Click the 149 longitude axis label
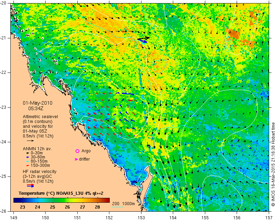Viewport: 276px width, 221px height. [14, 218]
